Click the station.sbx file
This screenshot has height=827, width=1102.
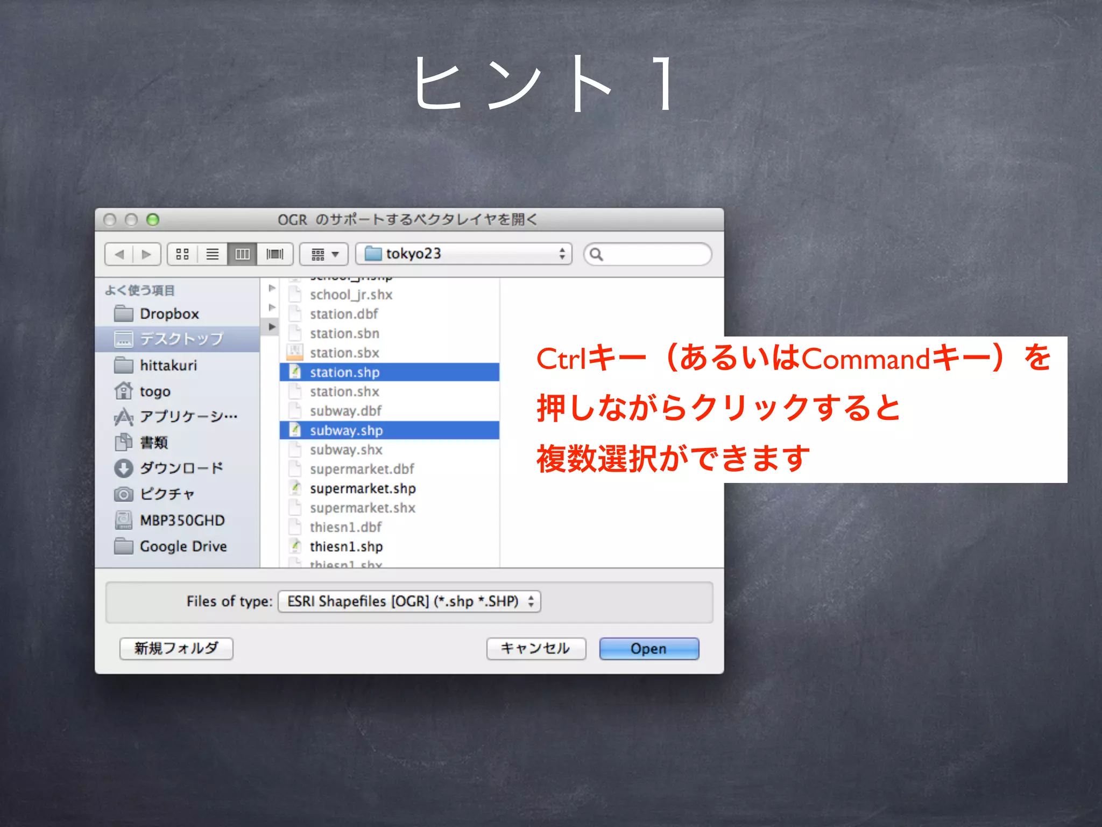390,353
